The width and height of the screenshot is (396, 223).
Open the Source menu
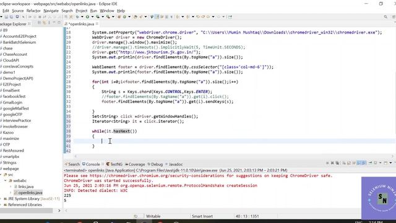click(x=18, y=11)
